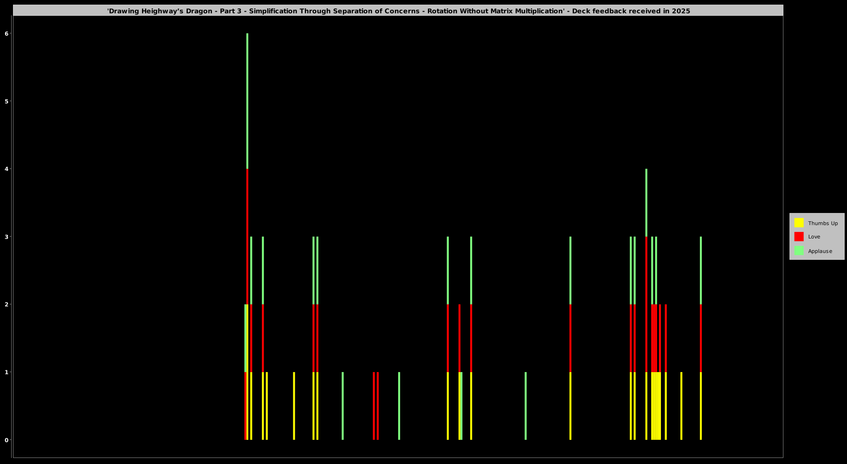Click the y-axis label 1
Image resolution: width=847 pixels, height=464 pixels.
coord(7,372)
